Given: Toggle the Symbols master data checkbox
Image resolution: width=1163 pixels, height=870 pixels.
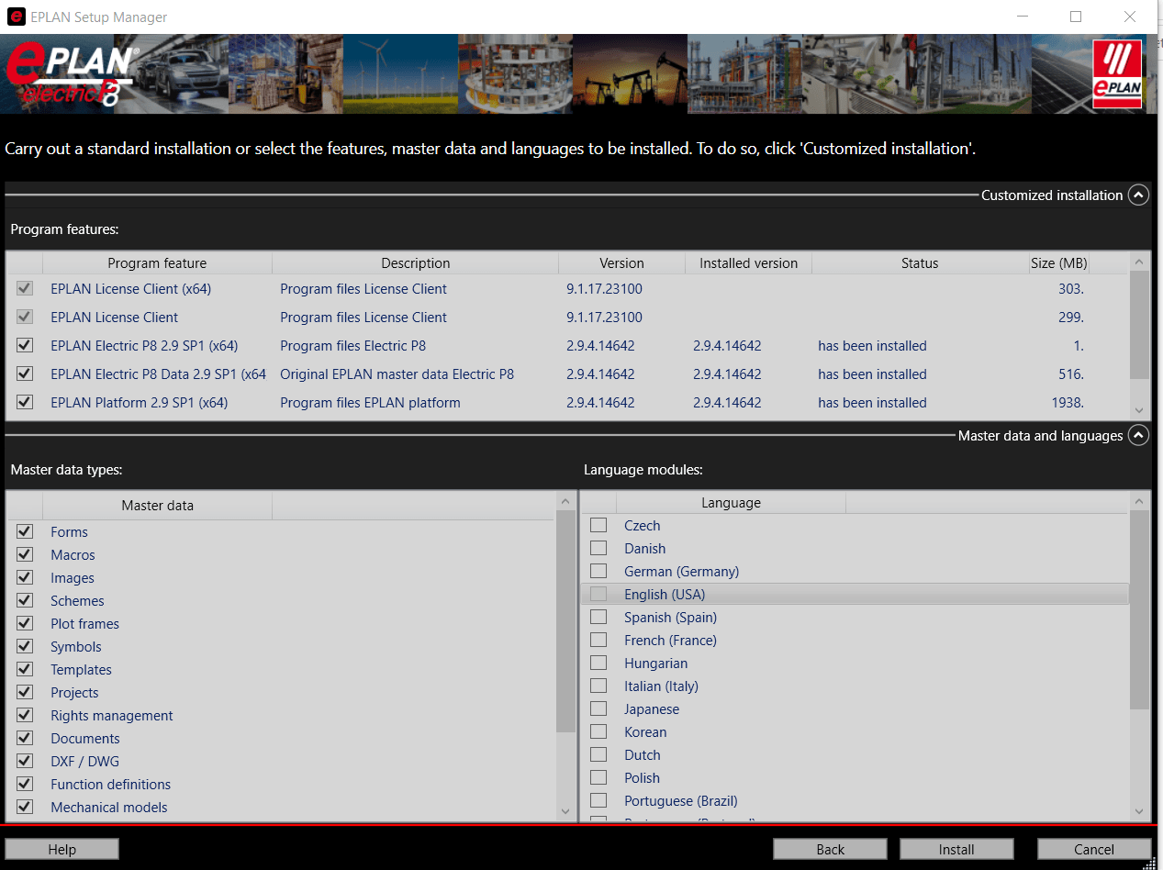Looking at the screenshot, I should (x=25, y=647).
